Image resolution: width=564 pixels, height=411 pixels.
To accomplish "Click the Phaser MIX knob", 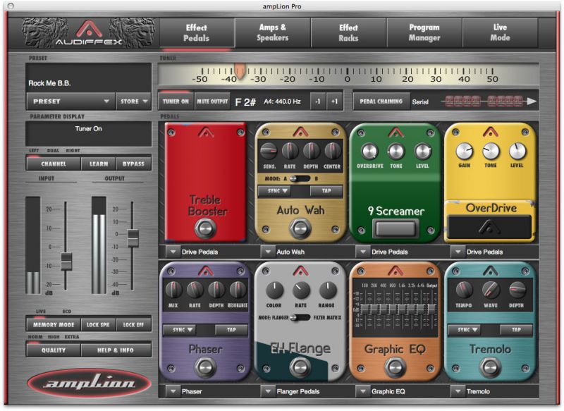I will tap(173, 290).
